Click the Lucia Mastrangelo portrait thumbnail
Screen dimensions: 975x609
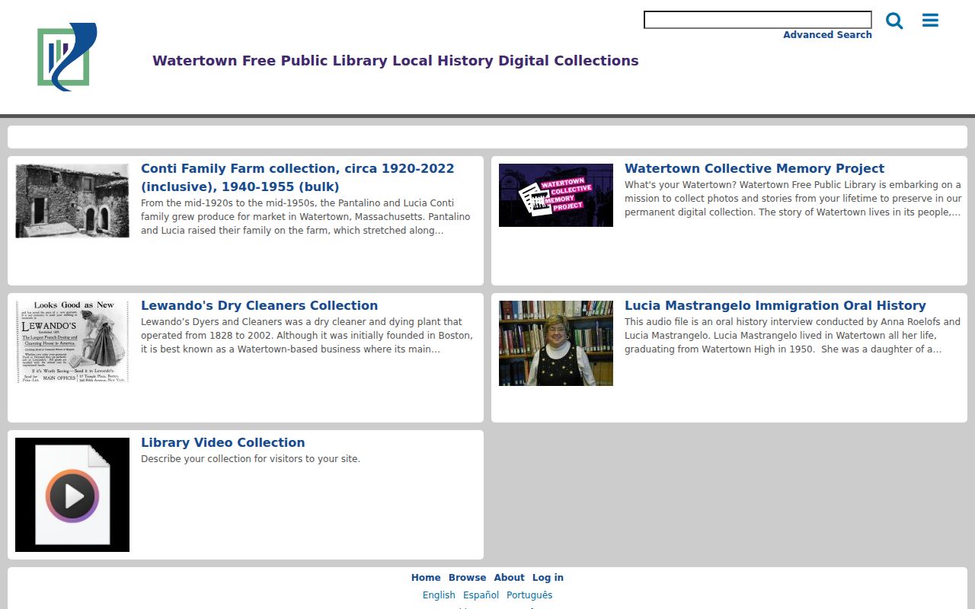click(556, 343)
